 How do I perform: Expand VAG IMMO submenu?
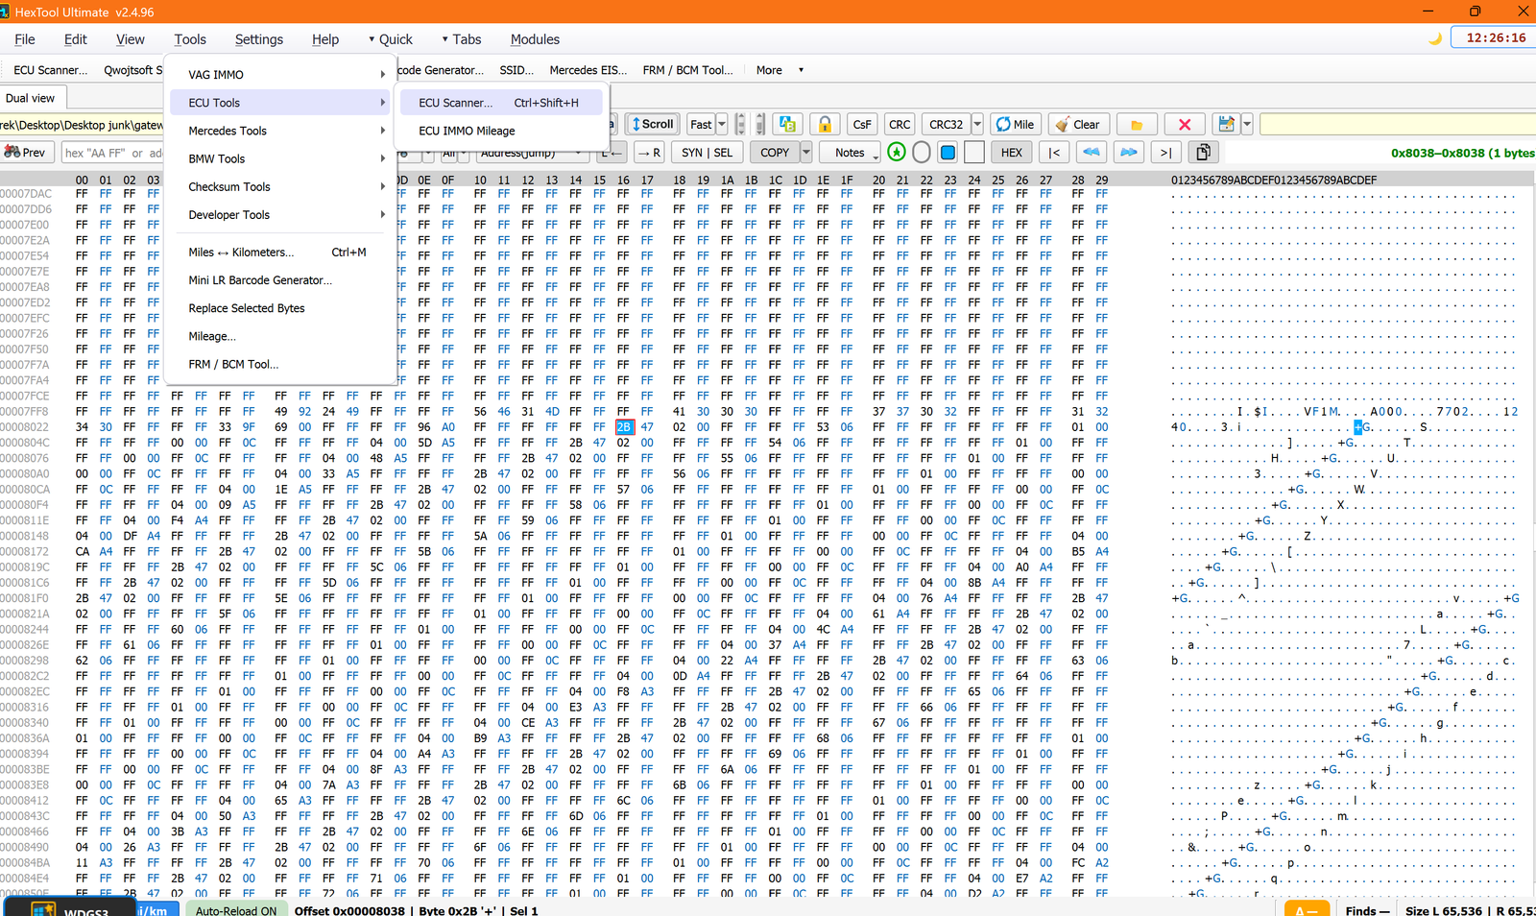click(x=280, y=75)
